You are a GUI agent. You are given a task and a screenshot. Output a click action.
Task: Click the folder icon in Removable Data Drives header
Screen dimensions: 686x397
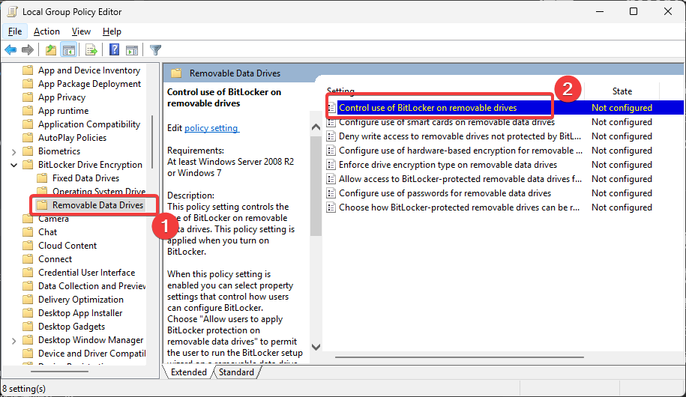click(176, 73)
